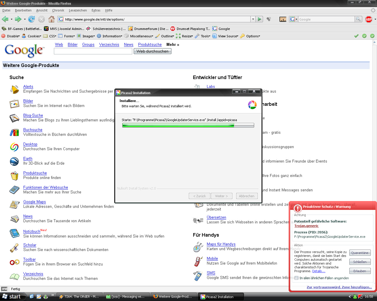This screenshot has width=377, height=301.
Task: Click the green Go arrow beside URL bar
Action: [x=259, y=19]
